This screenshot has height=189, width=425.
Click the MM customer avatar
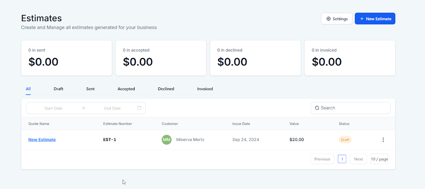(167, 140)
